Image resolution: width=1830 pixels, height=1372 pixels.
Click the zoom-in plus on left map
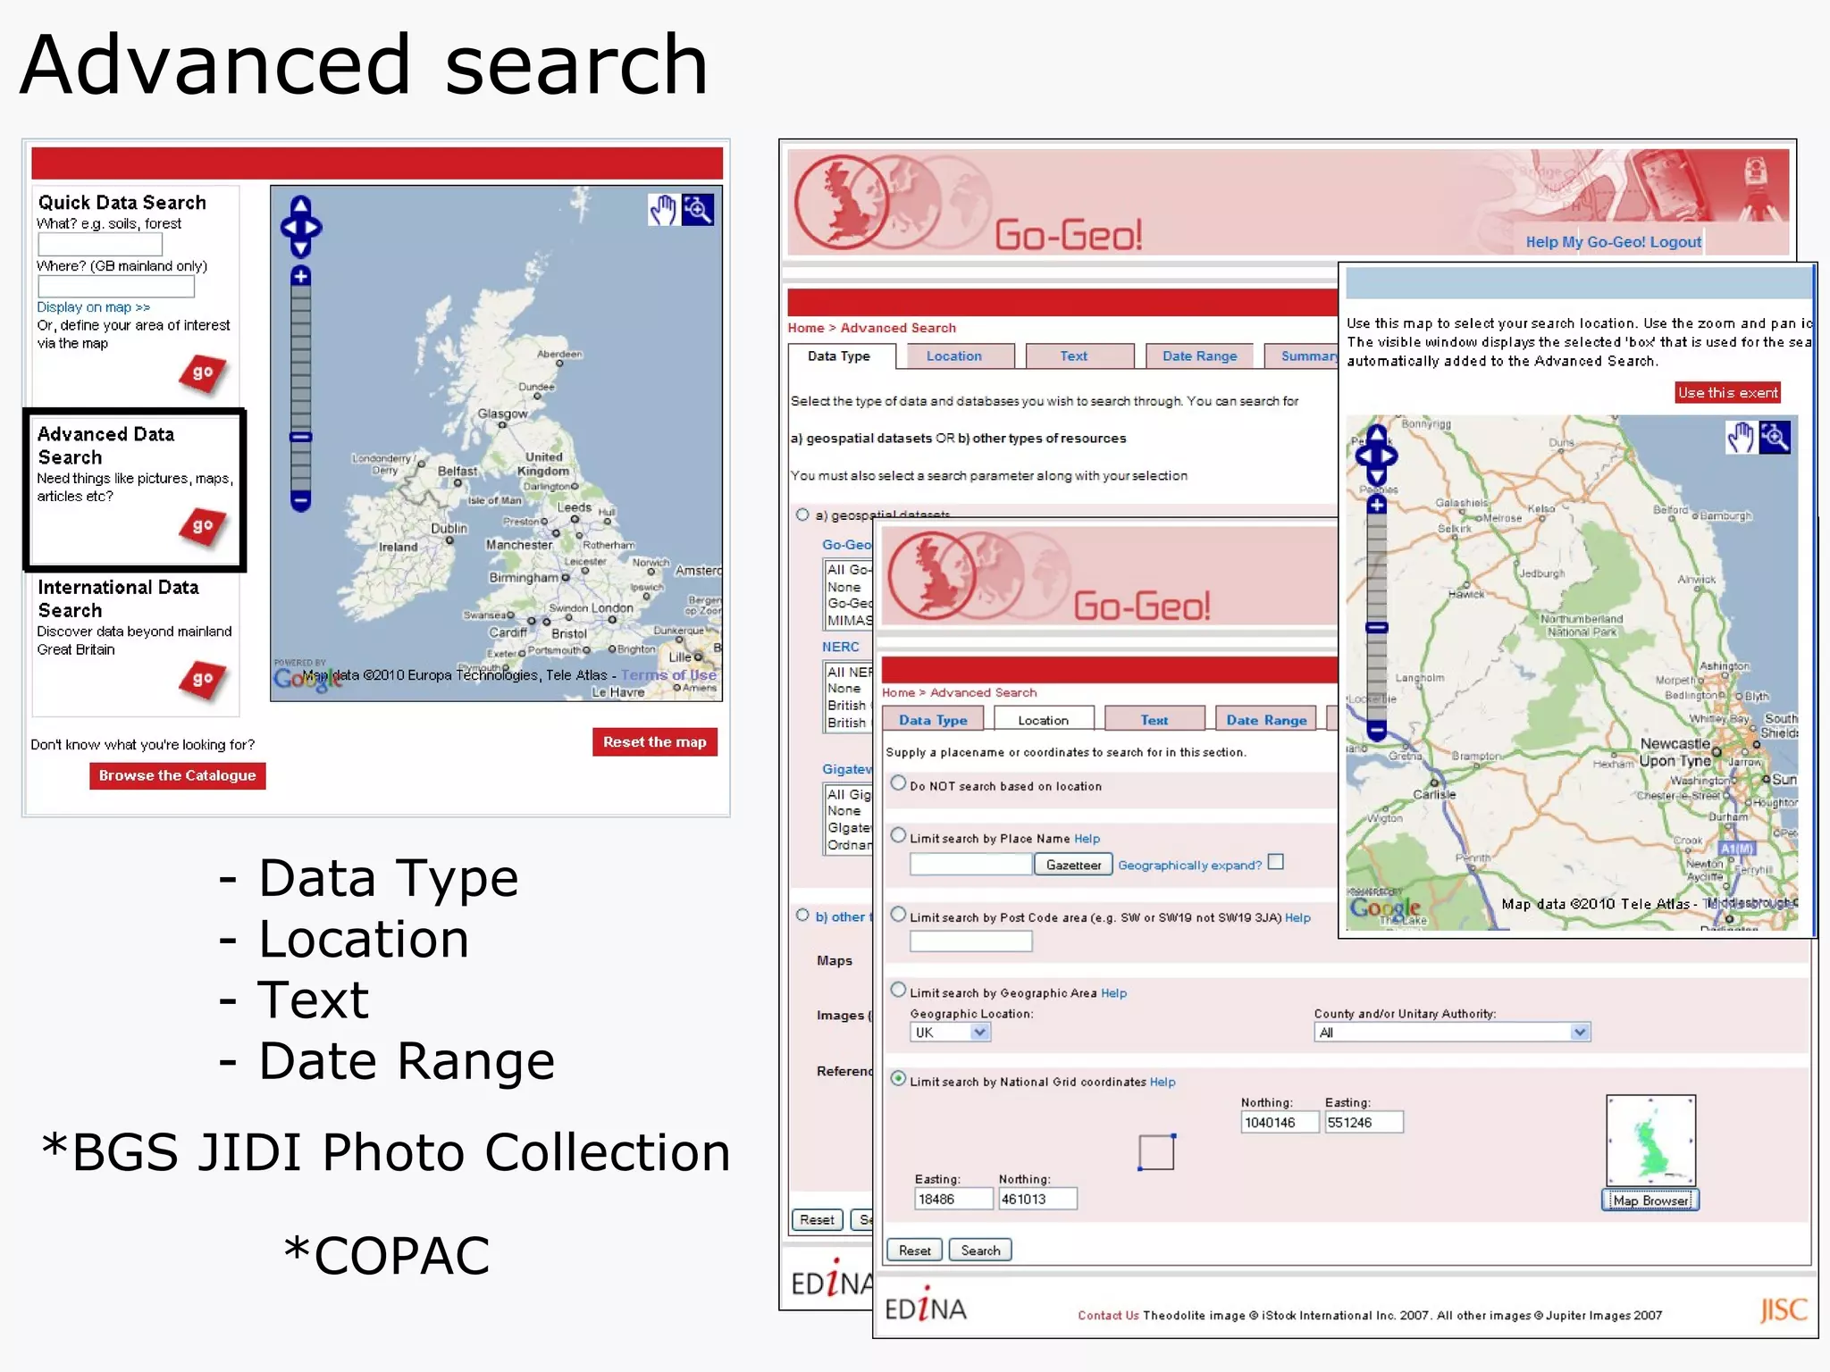pos(301,276)
